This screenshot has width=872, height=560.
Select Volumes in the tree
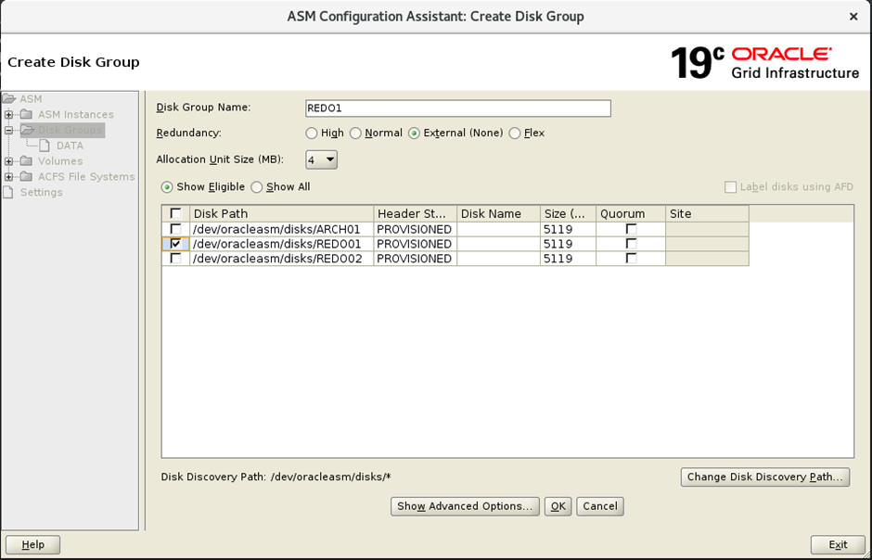click(60, 161)
